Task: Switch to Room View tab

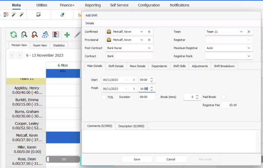Action: pyautogui.click(x=40, y=45)
